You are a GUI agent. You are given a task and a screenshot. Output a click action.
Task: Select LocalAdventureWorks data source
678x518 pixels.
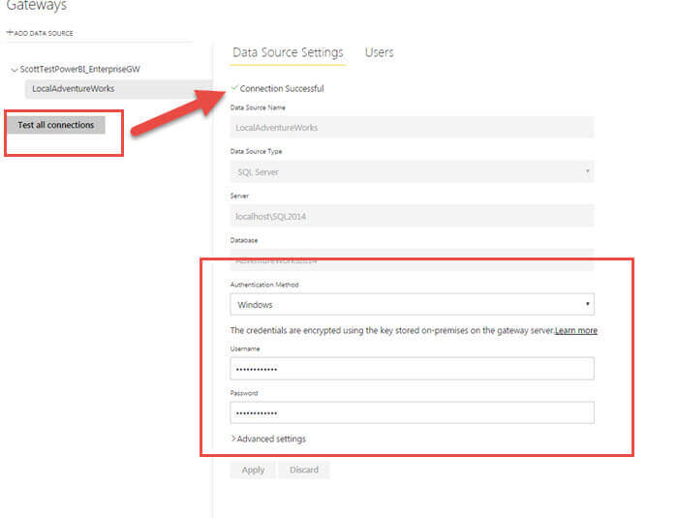click(x=73, y=89)
